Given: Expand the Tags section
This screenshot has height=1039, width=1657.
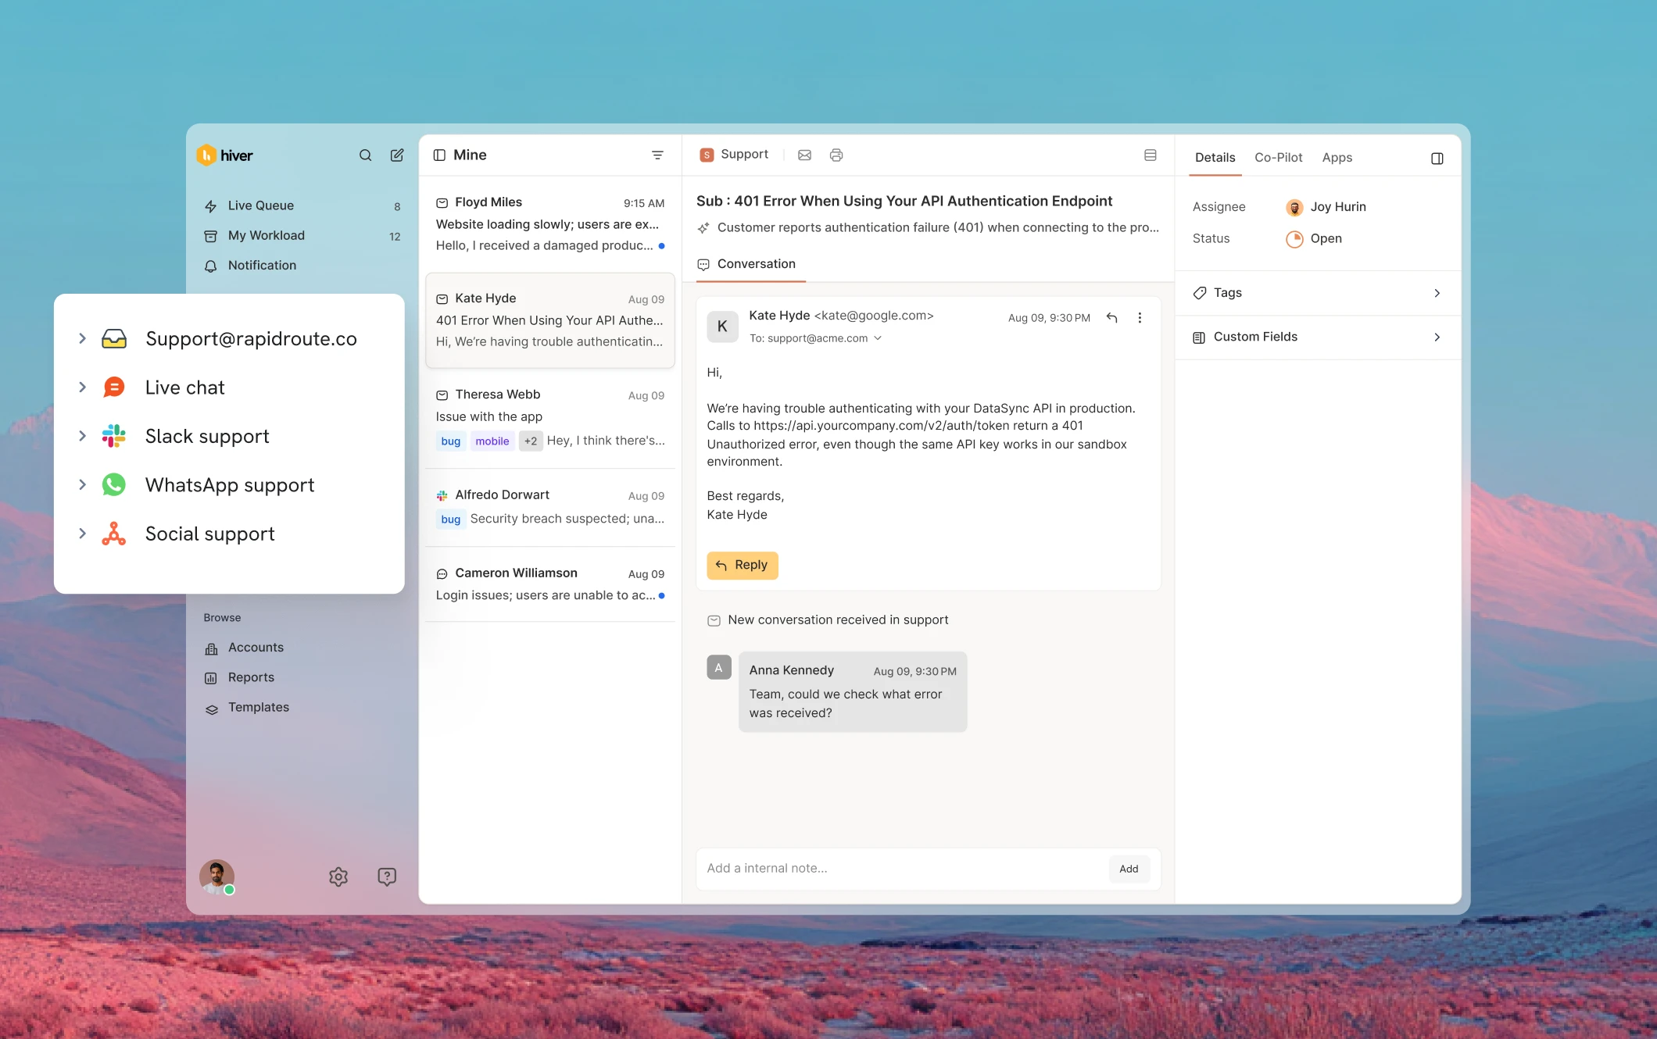Looking at the screenshot, I should (1436, 293).
